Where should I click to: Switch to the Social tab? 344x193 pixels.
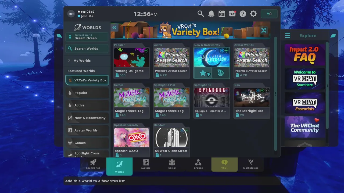click(x=172, y=164)
